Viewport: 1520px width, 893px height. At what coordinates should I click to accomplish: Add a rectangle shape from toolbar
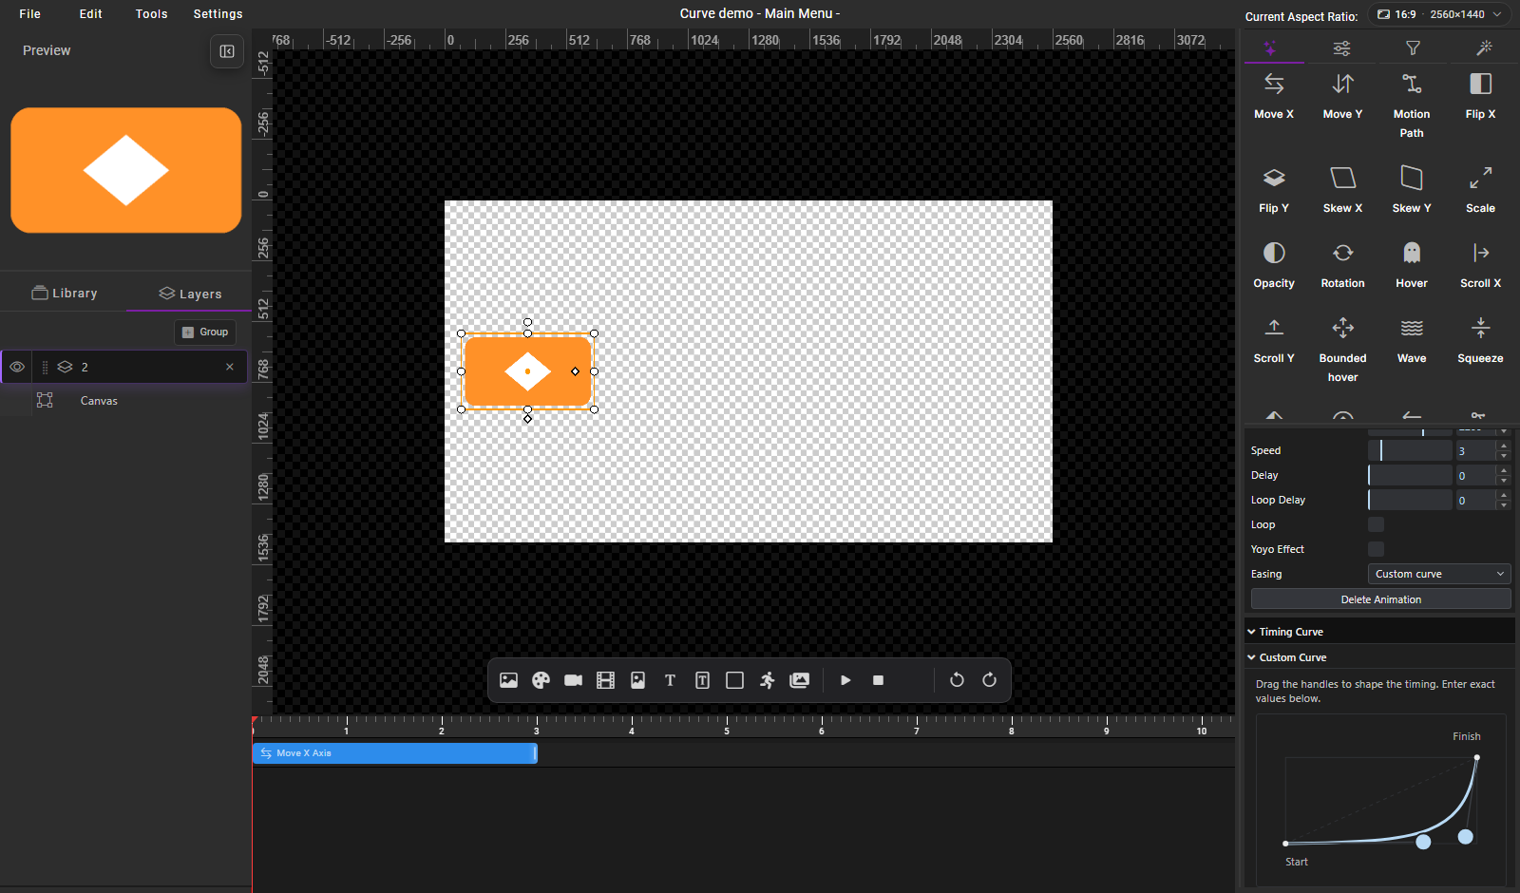tap(734, 680)
